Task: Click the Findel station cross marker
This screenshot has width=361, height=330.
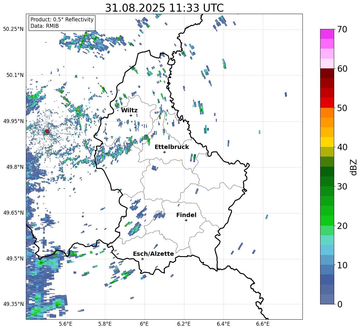Action: (186, 220)
